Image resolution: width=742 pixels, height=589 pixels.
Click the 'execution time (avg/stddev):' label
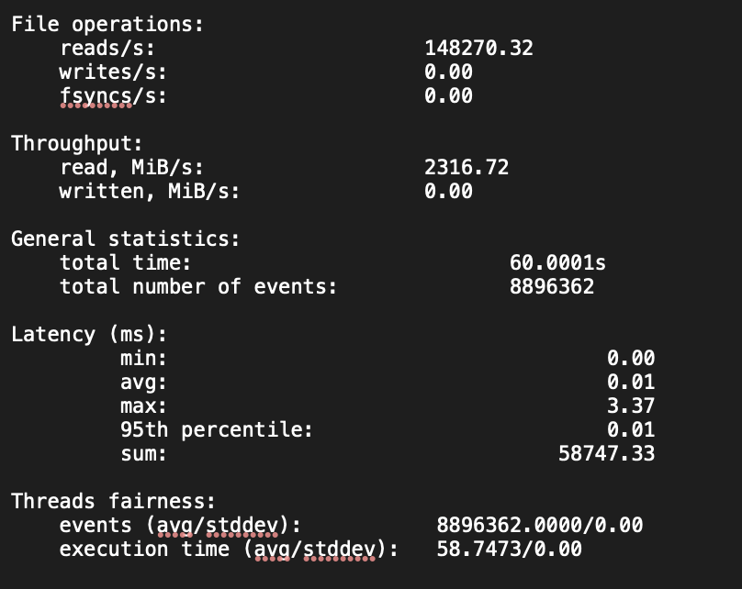click(229, 550)
